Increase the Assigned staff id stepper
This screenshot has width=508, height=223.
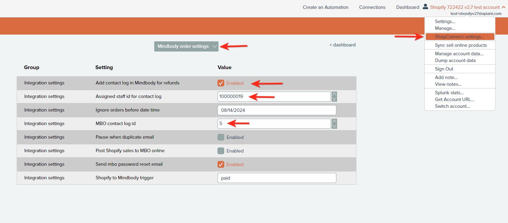coord(334,94)
